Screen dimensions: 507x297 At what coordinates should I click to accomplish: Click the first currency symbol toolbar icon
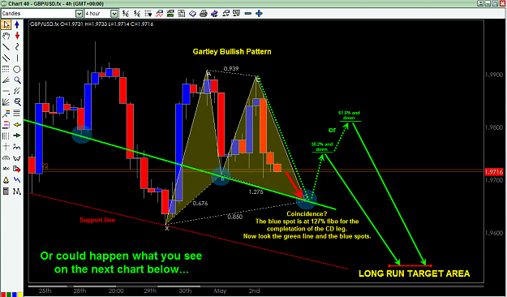click(126, 14)
